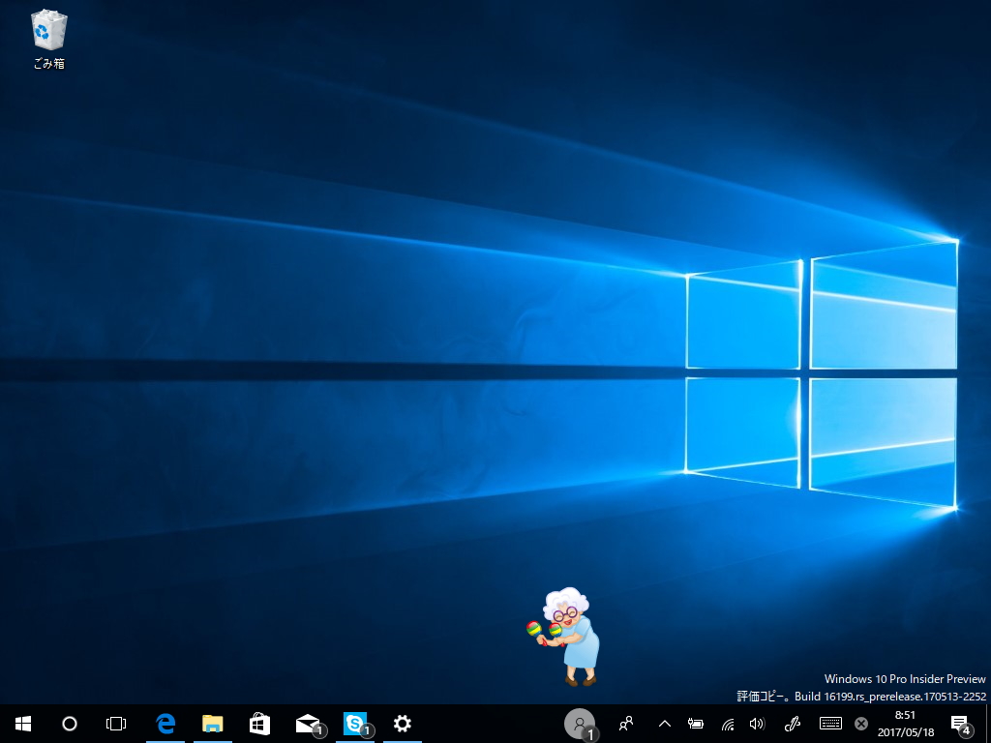Open Skype from the taskbar
The width and height of the screenshot is (991, 743).
click(357, 725)
